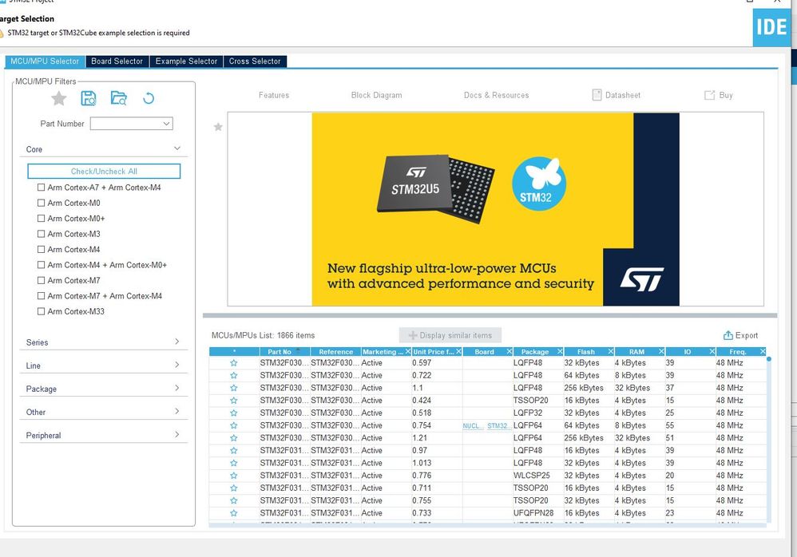Check Arm Cortex-M7 + Arm Cortex-M4 option

pyautogui.click(x=42, y=295)
